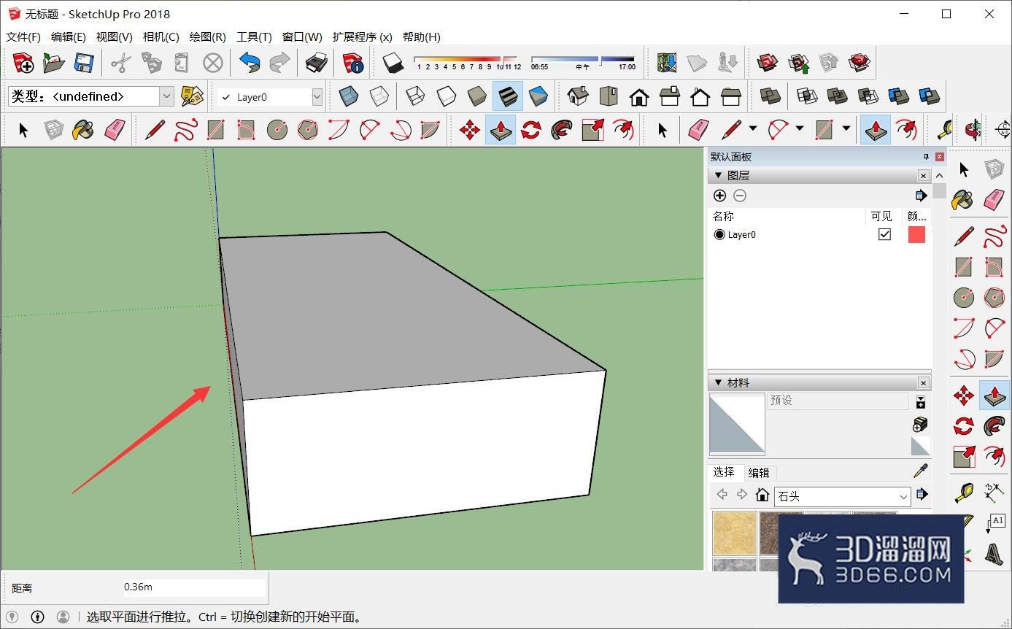Go to materials In Model home button
Screen dimensions: 1012x629
pyautogui.click(x=762, y=495)
